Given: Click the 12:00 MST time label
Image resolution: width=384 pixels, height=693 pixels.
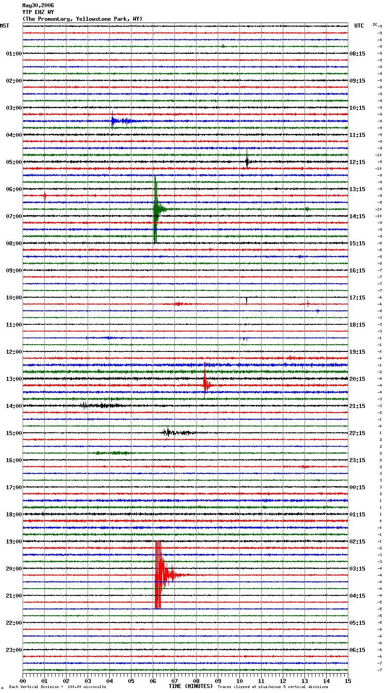Looking at the screenshot, I should coord(14,351).
